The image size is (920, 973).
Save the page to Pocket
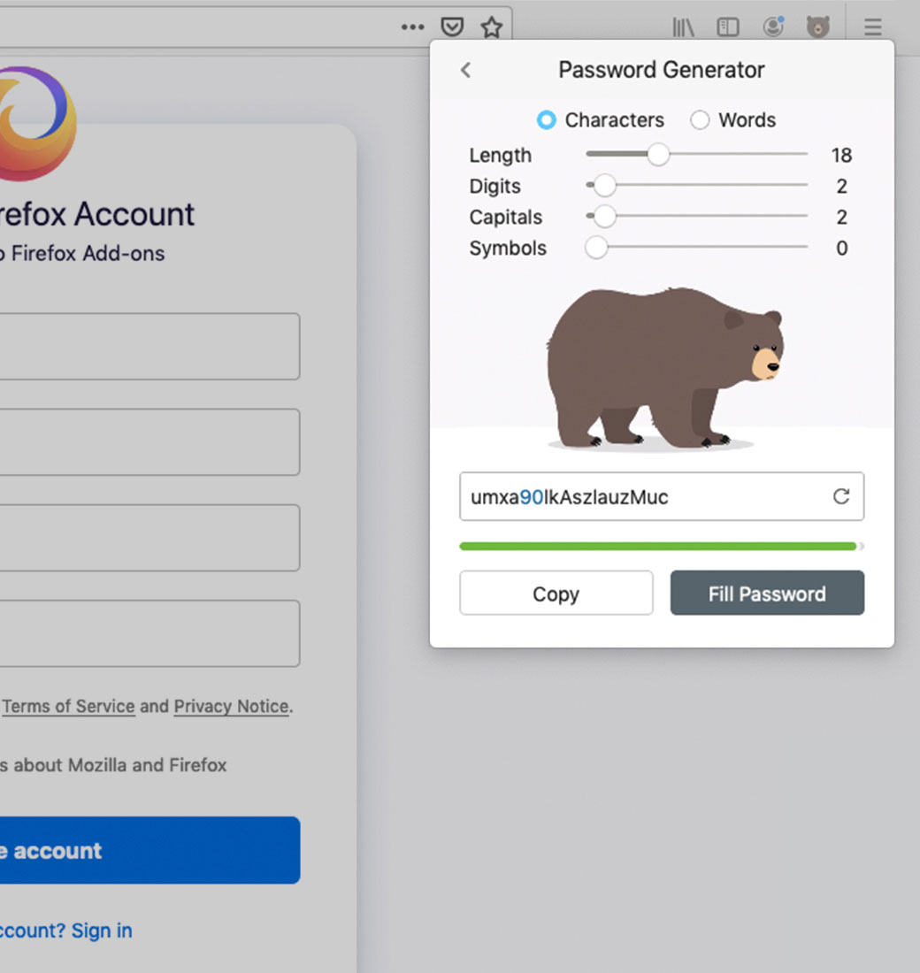[452, 27]
